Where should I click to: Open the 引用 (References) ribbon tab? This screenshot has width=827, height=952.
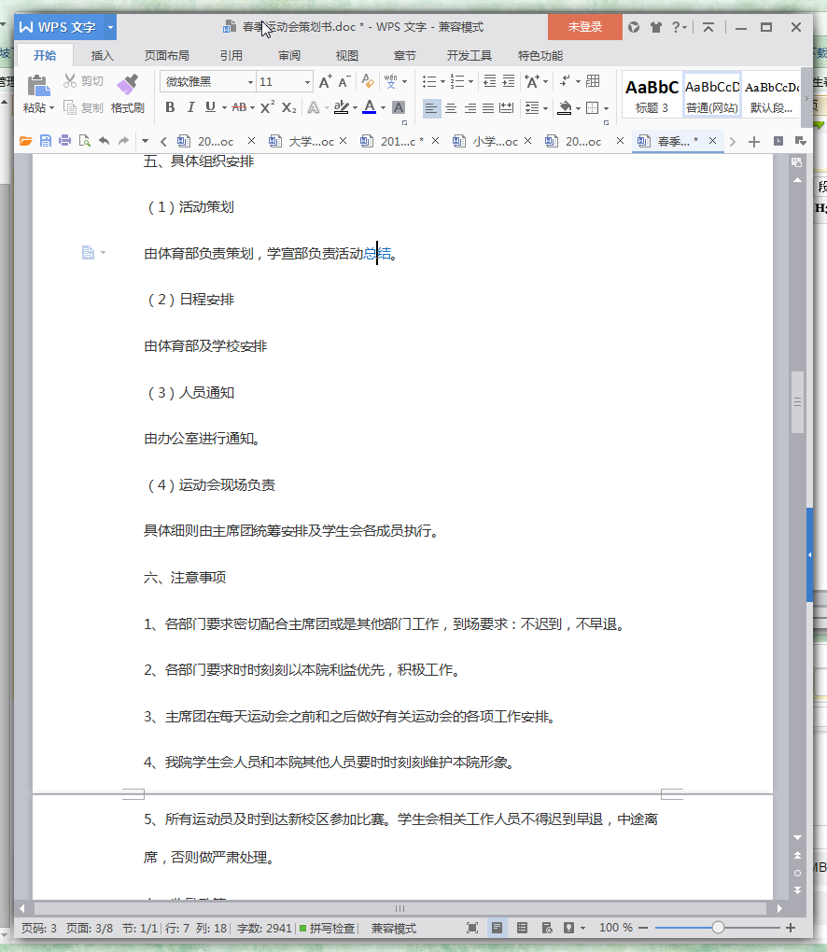tap(231, 56)
